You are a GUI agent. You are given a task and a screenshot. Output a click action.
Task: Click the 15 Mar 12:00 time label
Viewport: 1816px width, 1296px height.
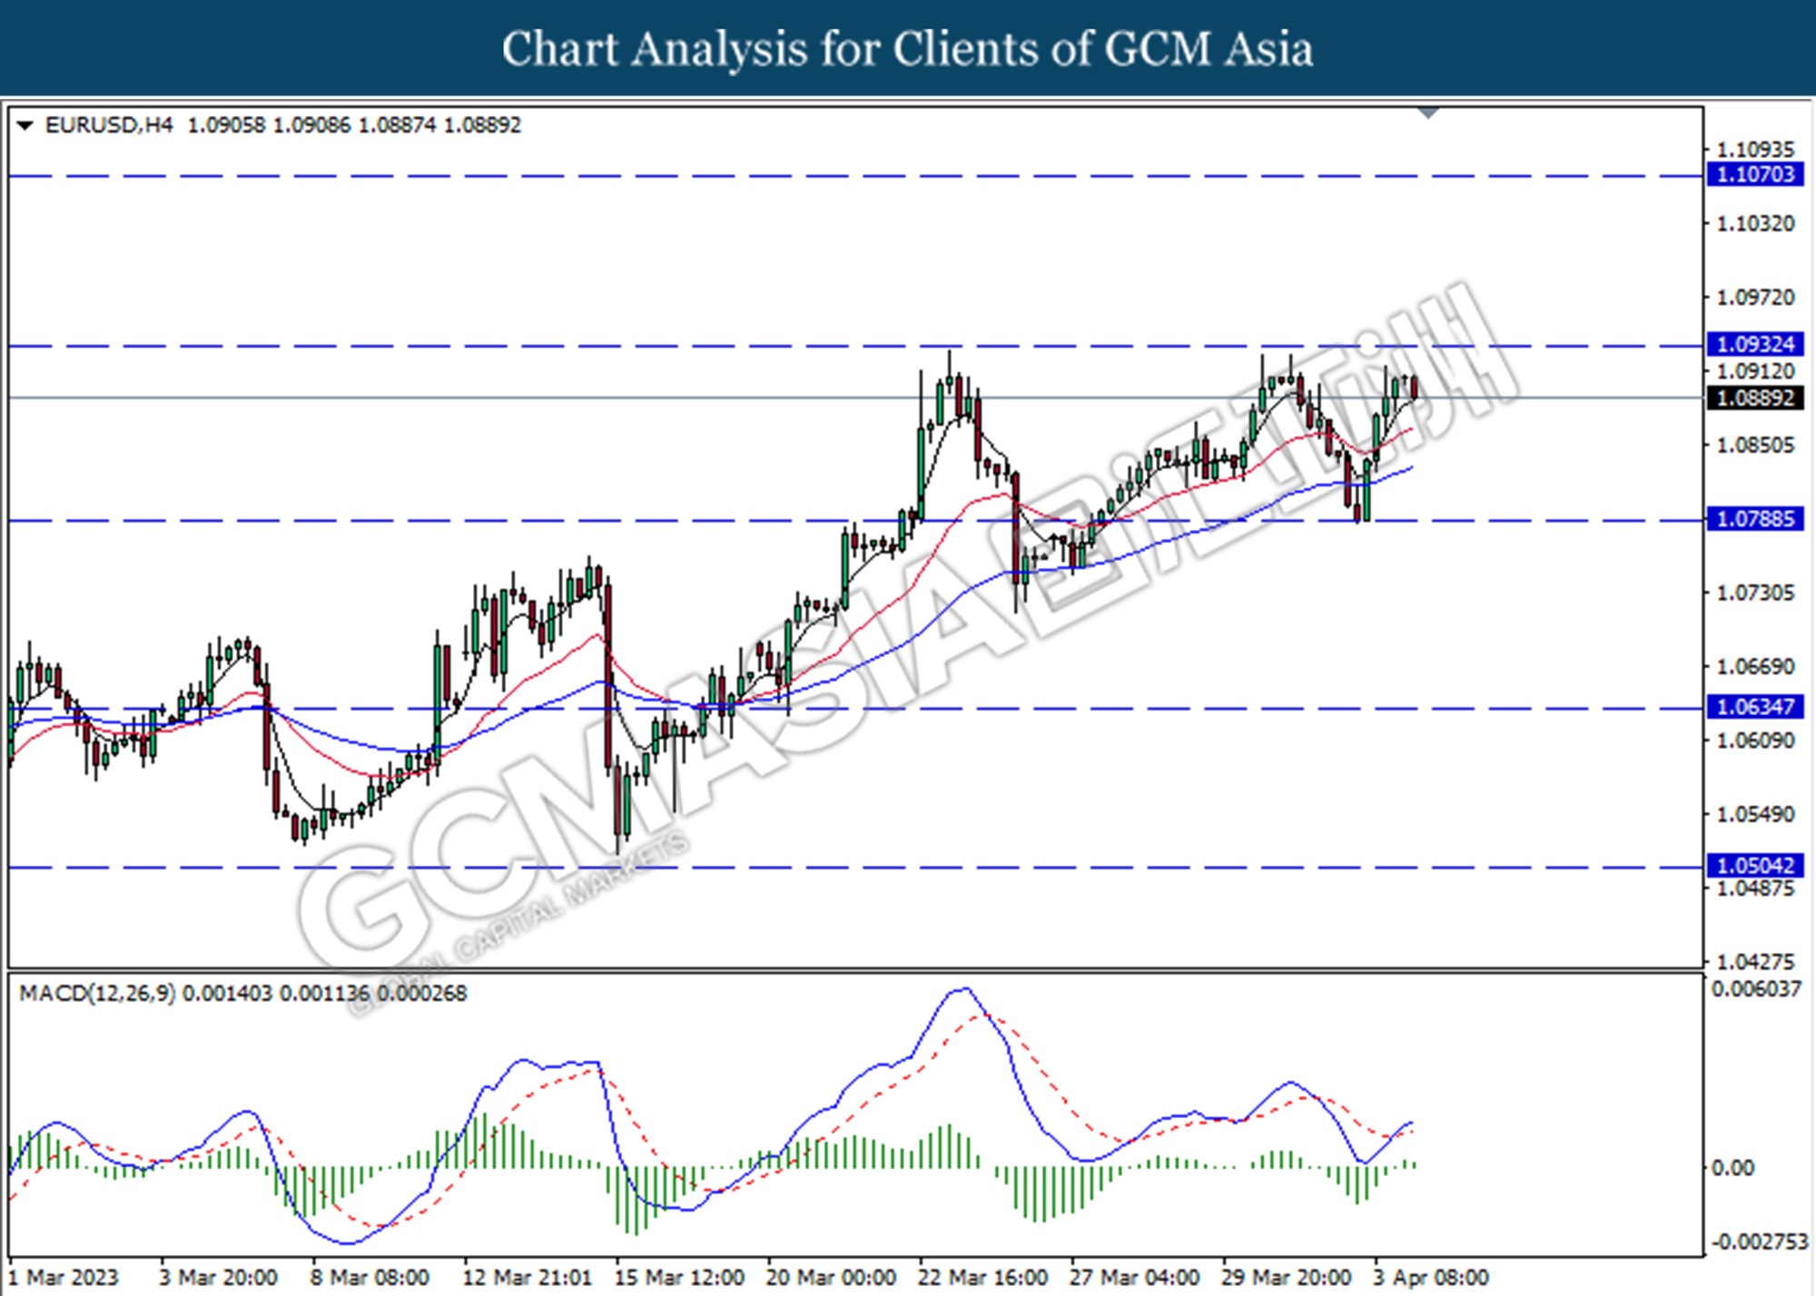click(x=679, y=1278)
